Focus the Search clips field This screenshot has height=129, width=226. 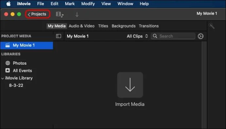click(x=173, y=36)
